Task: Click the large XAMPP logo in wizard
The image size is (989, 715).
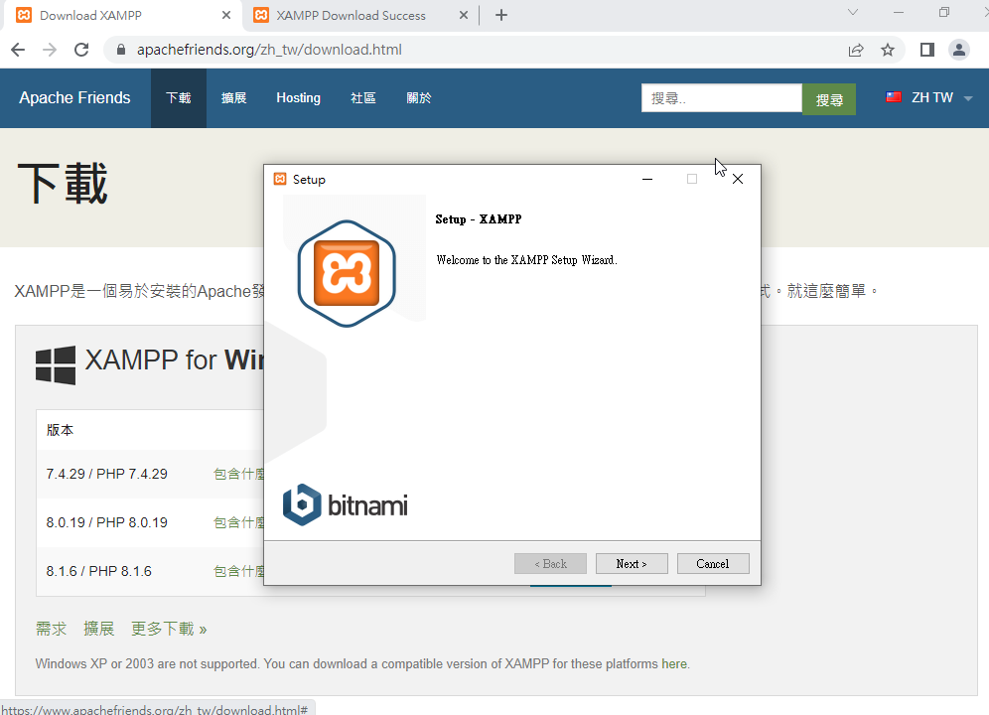Action: click(x=347, y=273)
